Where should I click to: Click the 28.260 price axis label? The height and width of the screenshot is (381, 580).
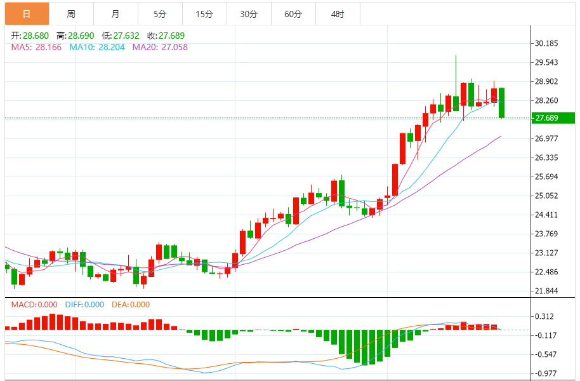(546, 100)
